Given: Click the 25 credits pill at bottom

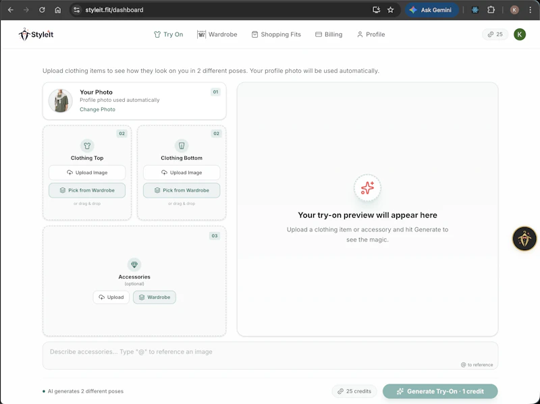Looking at the screenshot, I should [354, 391].
